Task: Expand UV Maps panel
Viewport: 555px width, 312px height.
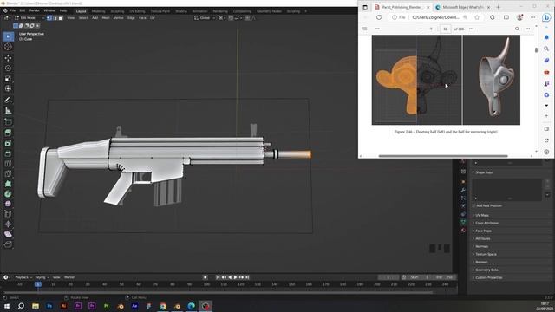Action: 481,215
